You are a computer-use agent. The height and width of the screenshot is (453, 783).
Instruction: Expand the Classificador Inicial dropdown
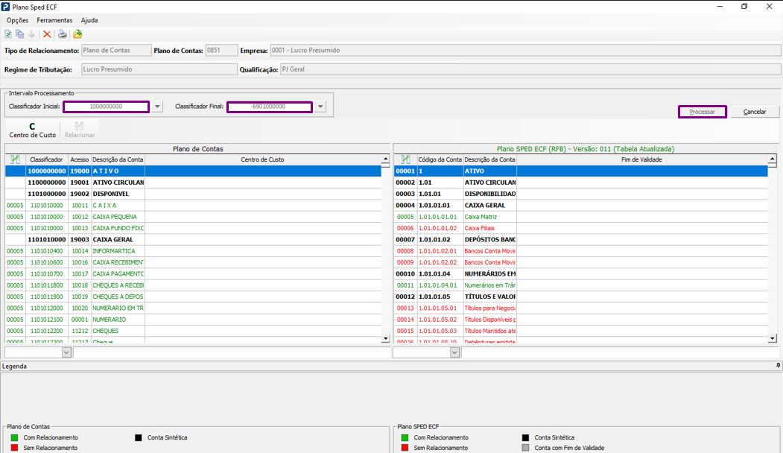click(x=157, y=107)
